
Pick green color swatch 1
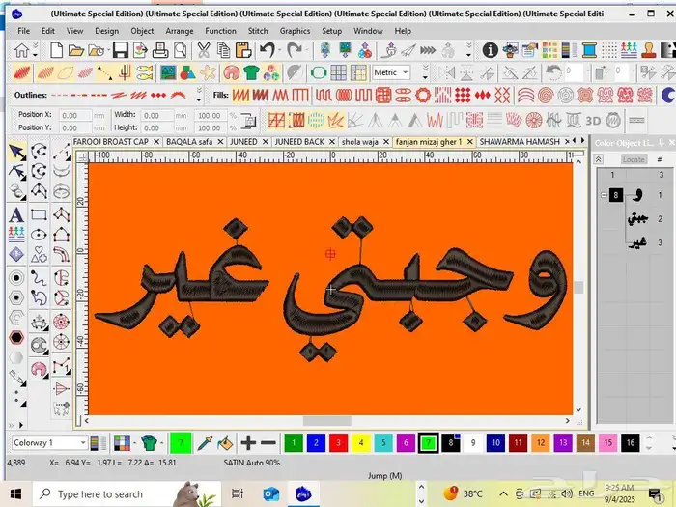click(294, 442)
